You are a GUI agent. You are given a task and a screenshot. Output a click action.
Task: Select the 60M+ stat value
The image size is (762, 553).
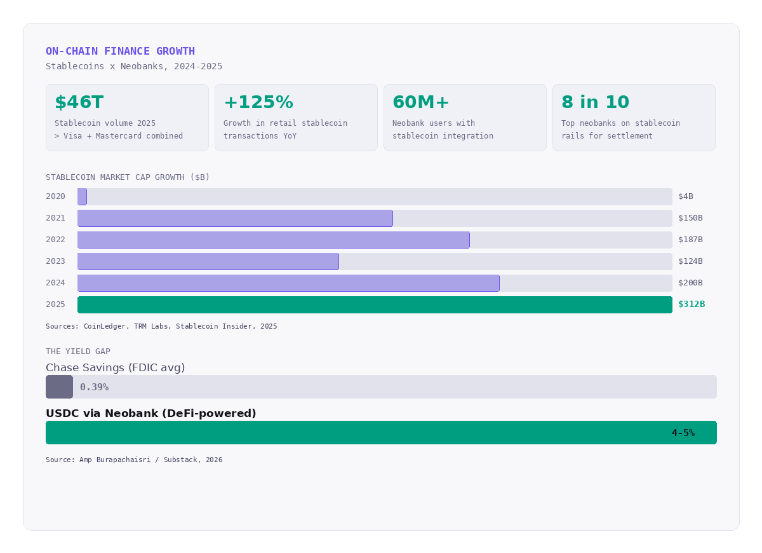[421, 102]
